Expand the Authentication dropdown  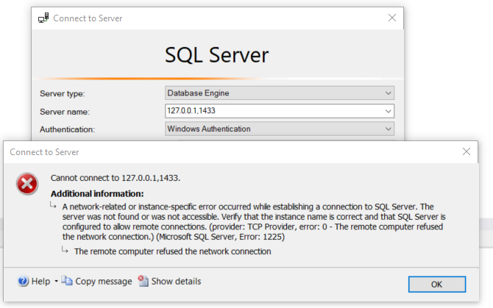(389, 129)
